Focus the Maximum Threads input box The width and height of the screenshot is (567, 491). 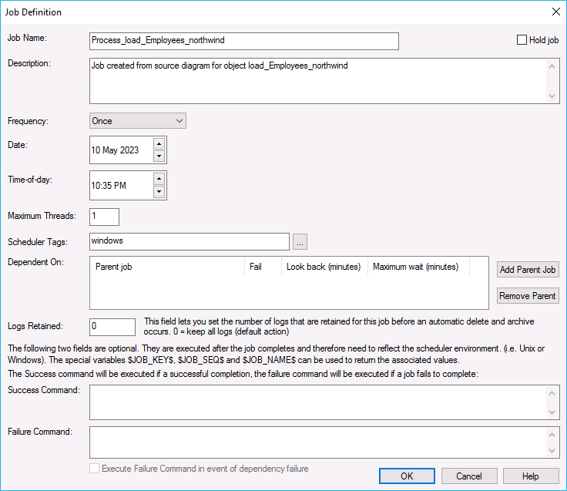coord(104,217)
